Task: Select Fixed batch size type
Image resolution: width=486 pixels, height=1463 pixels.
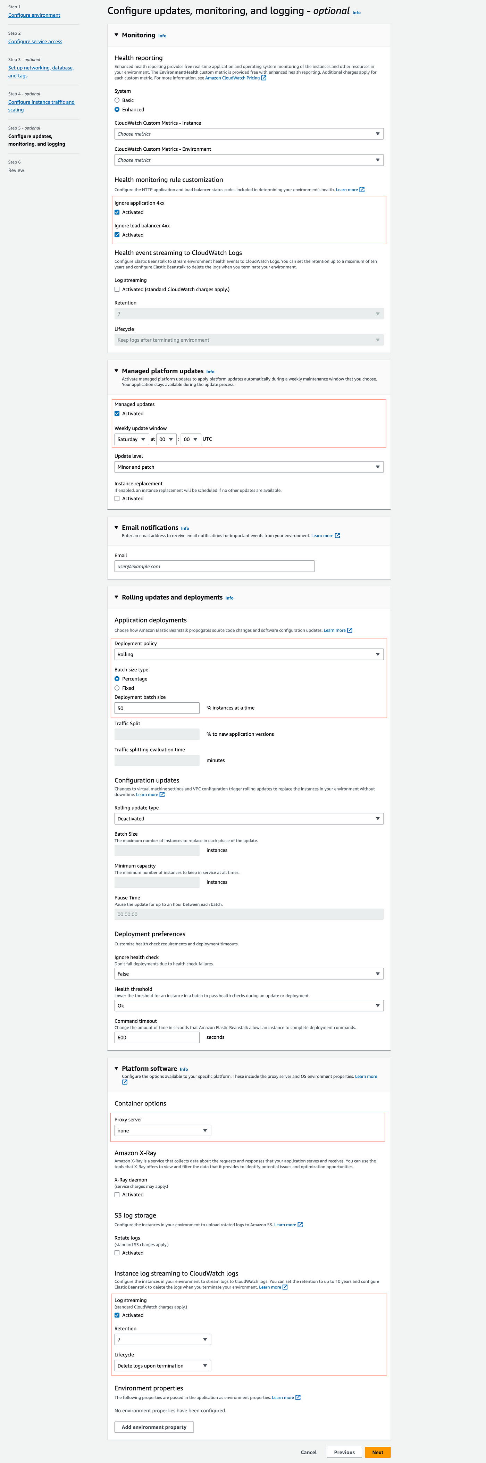Action: click(x=117, y=688)
